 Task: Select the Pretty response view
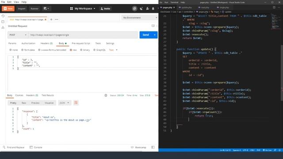coord(13,103)
